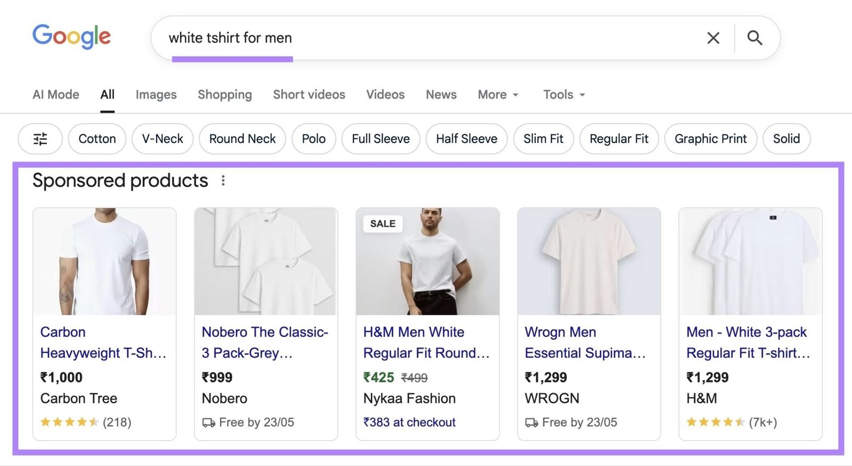852x466 pixels.
Task: Click the ₹1,000 price text
Action: 61,378
